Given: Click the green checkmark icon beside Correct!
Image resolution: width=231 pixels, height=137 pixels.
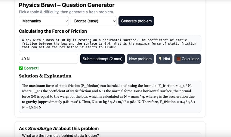Looking at the screenshot, I should click(21, 68).
